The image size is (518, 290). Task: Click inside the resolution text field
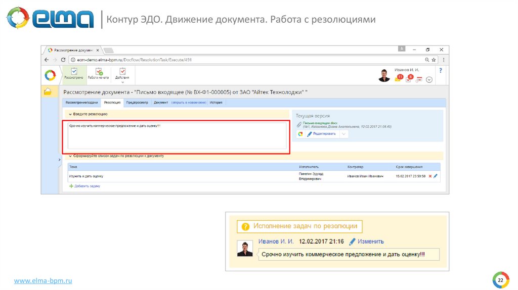tap(176, 137)
